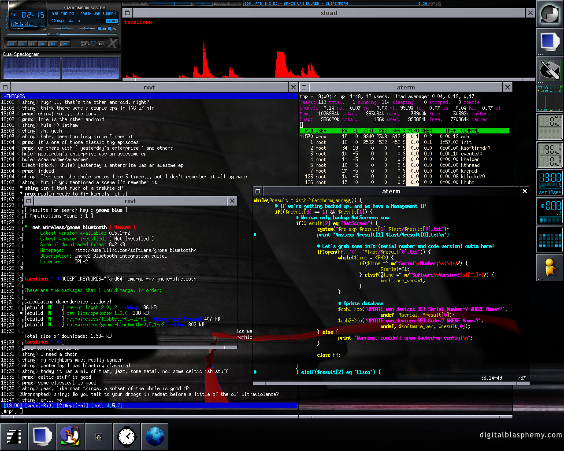The height and width of the screenshot is (451, 564).
Task: Open the vim aterm window menu button
Action: point(258,191)
